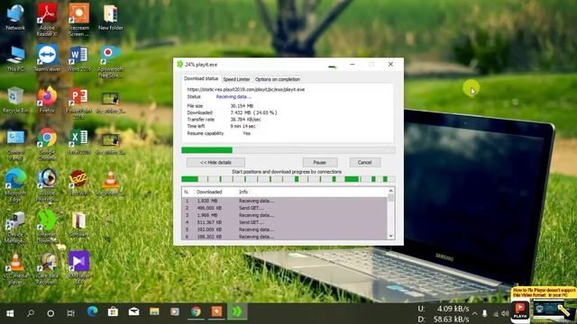577x324 pixels.
Task: Launch Apowersoft Free Screen recorder shortcut
Action: point(110,61)
